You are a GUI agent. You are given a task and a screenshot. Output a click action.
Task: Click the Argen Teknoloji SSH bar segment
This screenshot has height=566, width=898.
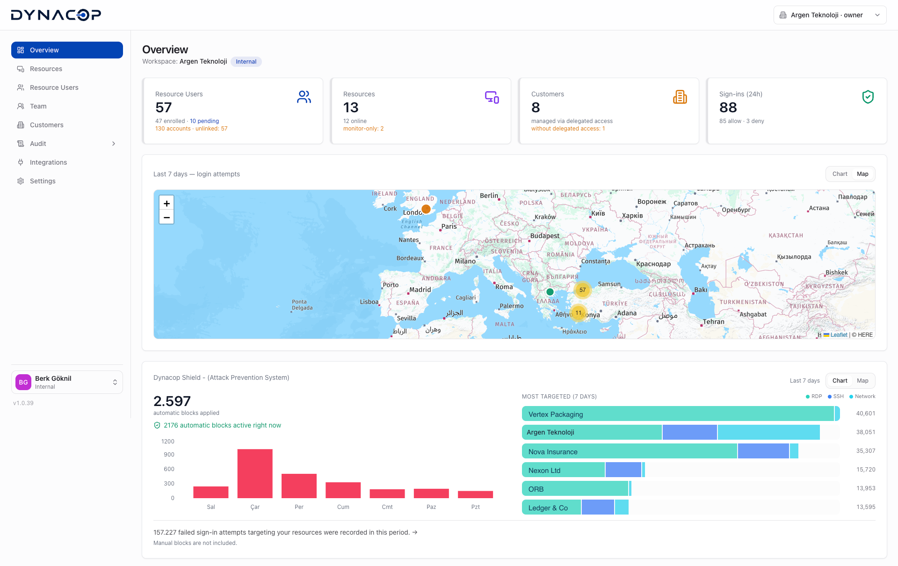[689, 432]
